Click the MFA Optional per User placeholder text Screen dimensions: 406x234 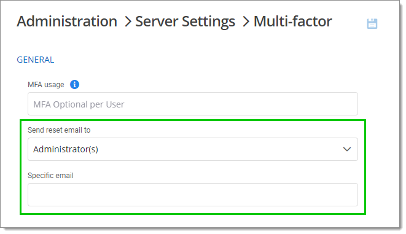click(x=79, y=104)
